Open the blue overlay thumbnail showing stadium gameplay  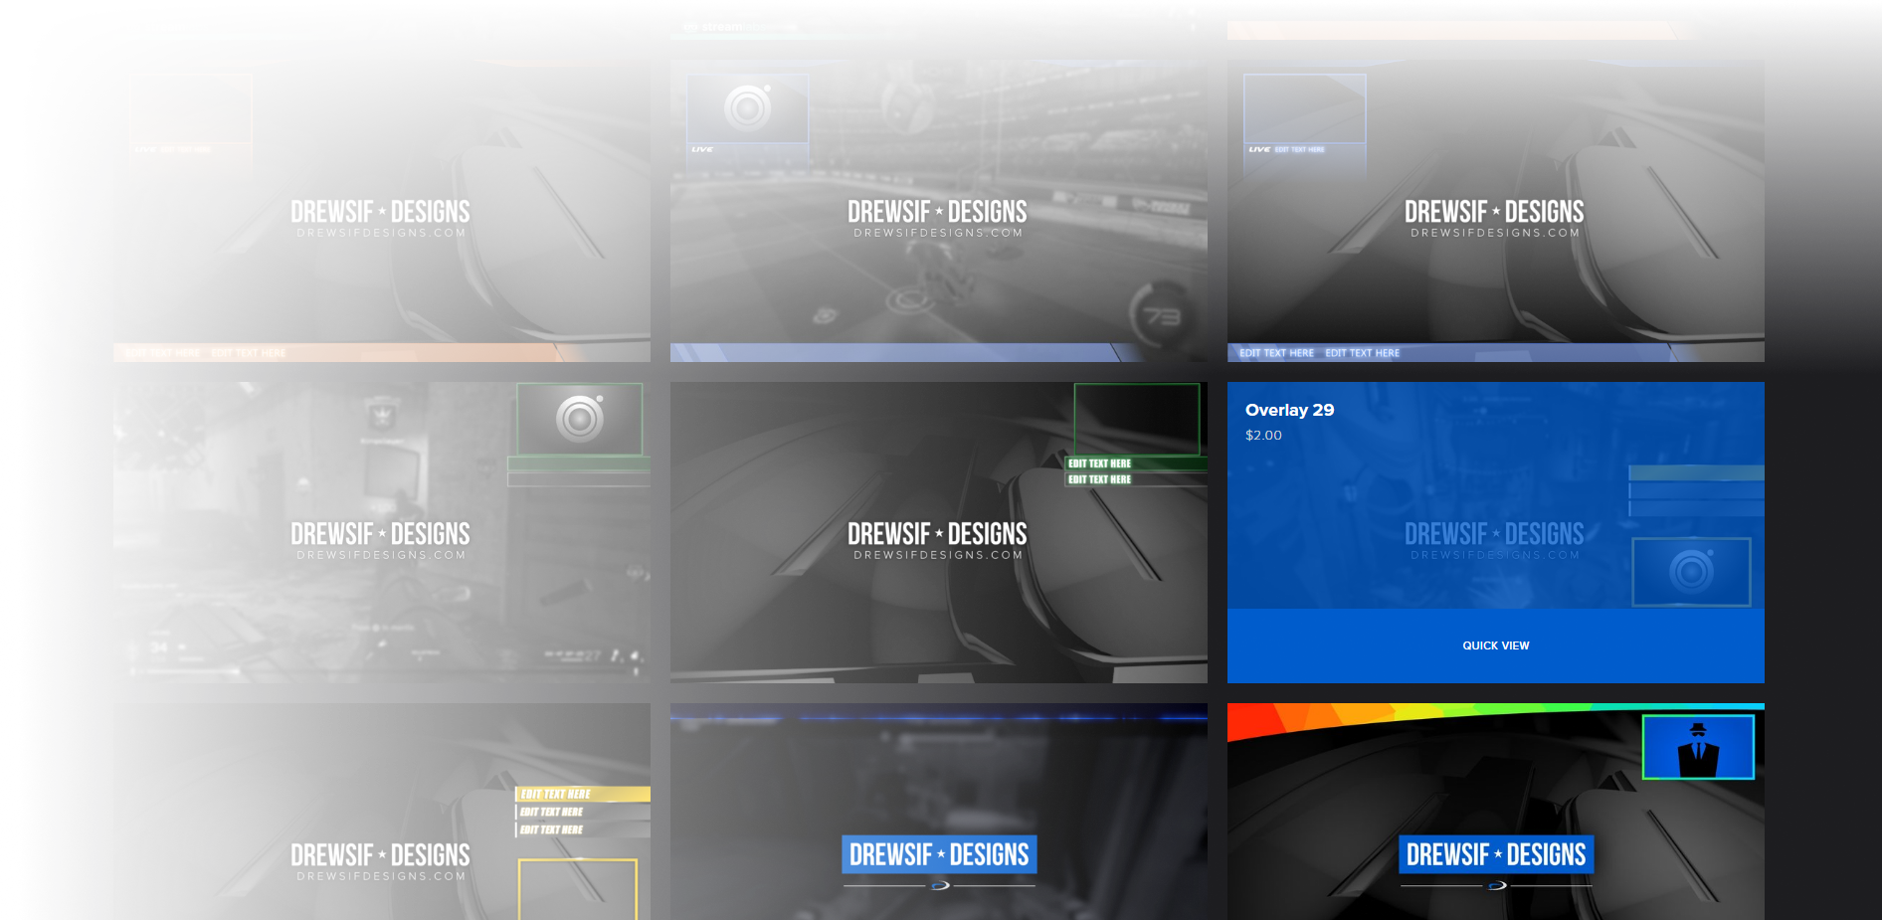point(939,211)
